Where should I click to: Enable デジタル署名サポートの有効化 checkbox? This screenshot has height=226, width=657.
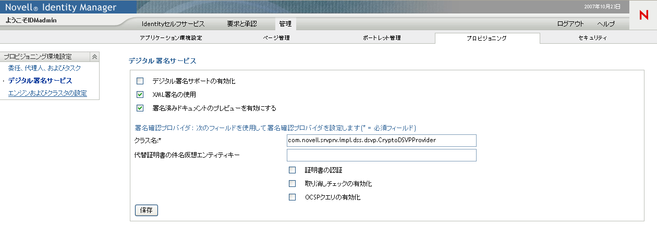140,81
